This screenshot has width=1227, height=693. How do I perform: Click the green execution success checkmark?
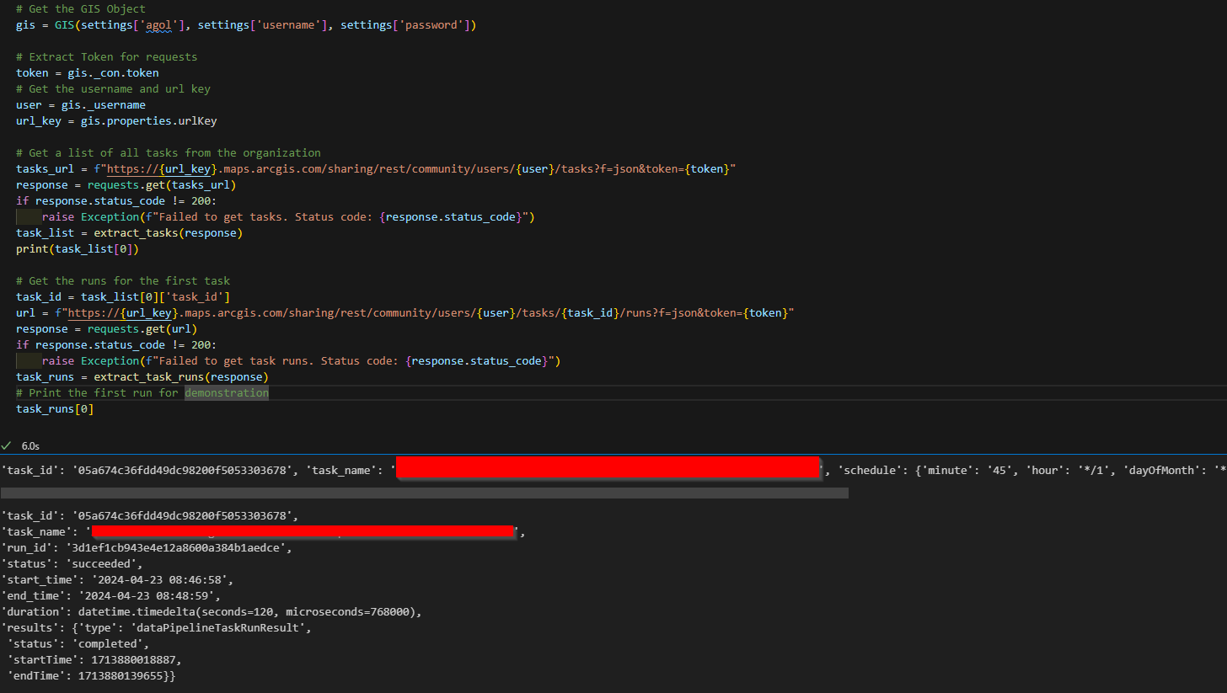pyautogui.click(x=7, y=445)
